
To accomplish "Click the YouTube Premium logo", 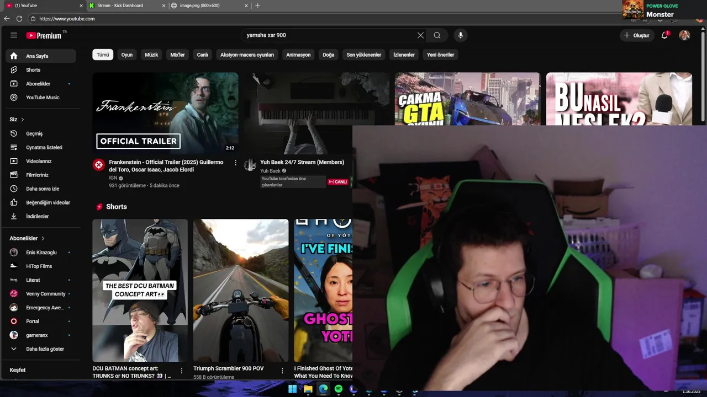I will point(45,35).
